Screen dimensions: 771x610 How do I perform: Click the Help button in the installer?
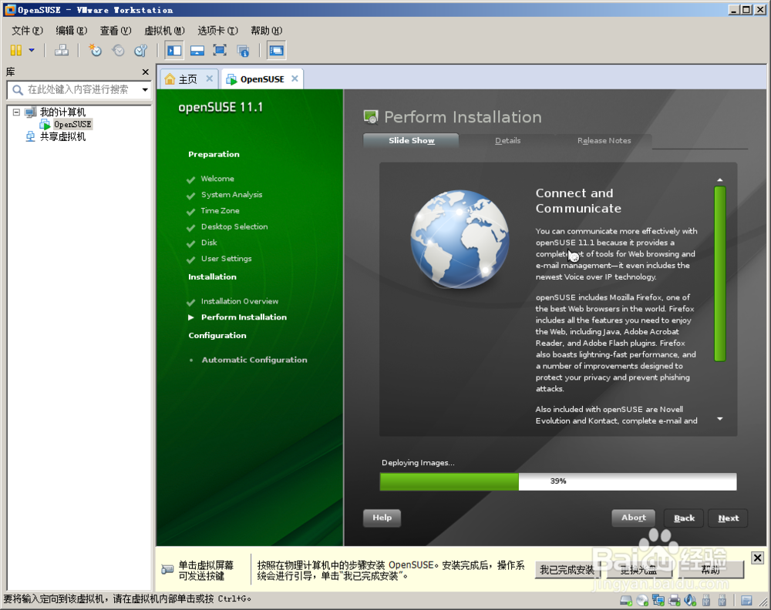382,518
